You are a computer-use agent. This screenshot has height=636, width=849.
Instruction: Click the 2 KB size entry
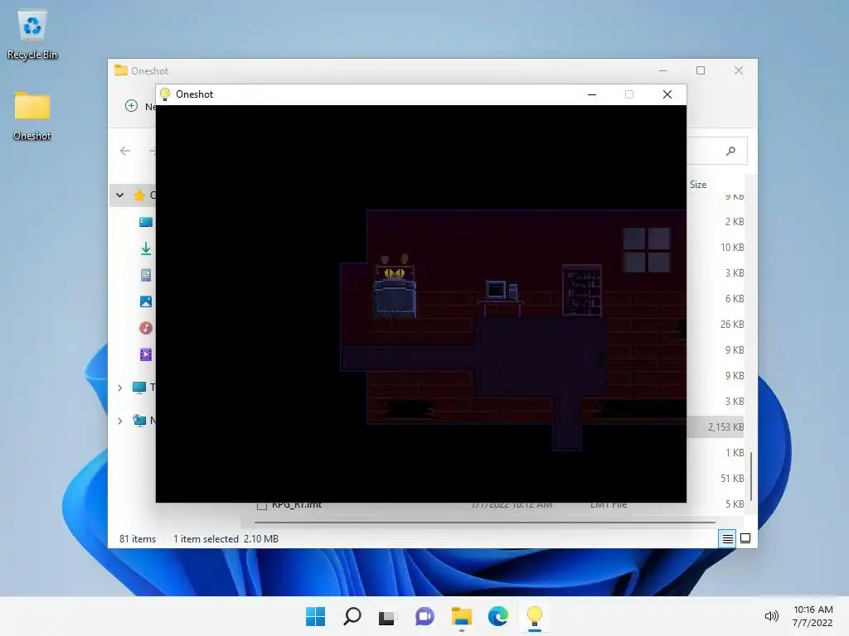pyautogui.click(x=735, y=221)
